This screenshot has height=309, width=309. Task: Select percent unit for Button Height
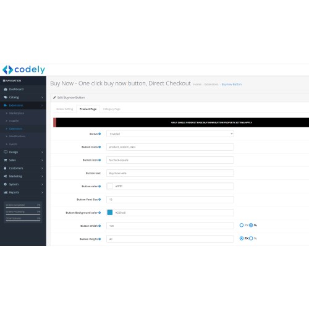pyautogui.click(x=251, y=239)
